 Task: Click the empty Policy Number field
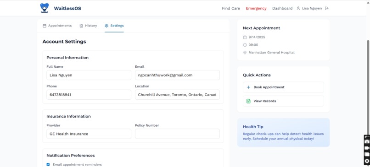(177, 134)
